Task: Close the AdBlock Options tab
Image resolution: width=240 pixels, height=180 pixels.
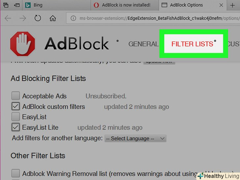Action: tap(222, 5)
